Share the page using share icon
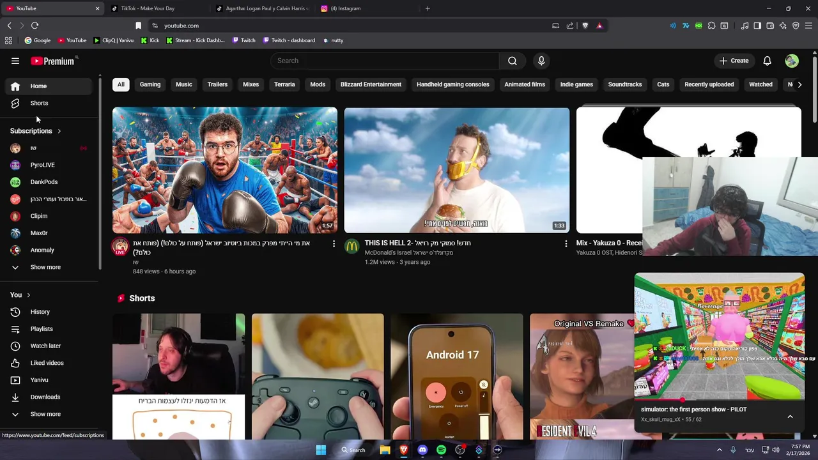Screen dimensions: 818x460 tap(570, 26)
